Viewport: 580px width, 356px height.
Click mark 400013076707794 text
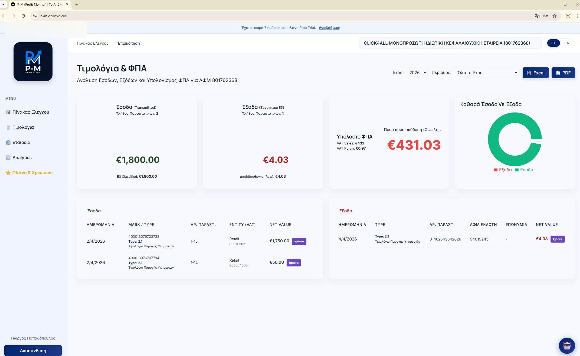pyautogui.click(x=144, y=258)
